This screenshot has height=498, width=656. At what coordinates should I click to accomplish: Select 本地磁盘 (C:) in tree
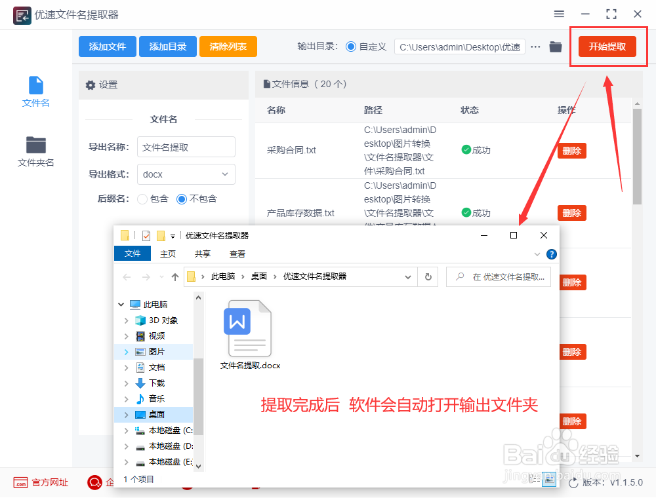[x=163, y=431]
